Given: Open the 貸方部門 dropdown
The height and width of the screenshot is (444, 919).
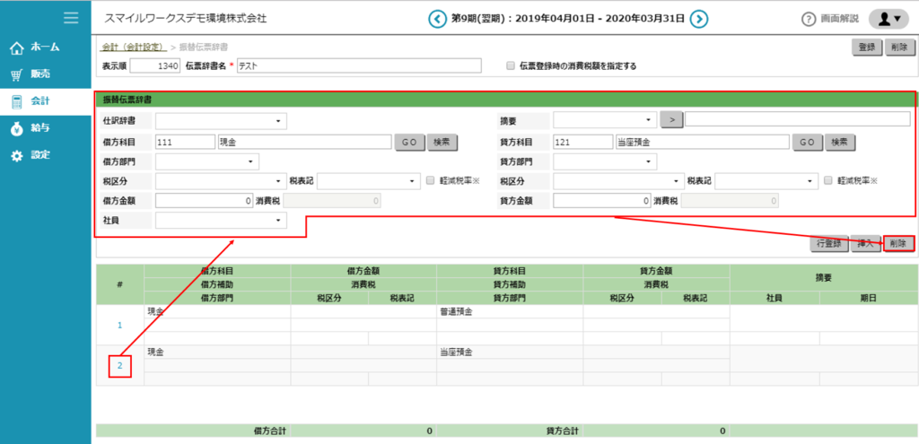Looking at the screenshot, I should tap(605, 161).
